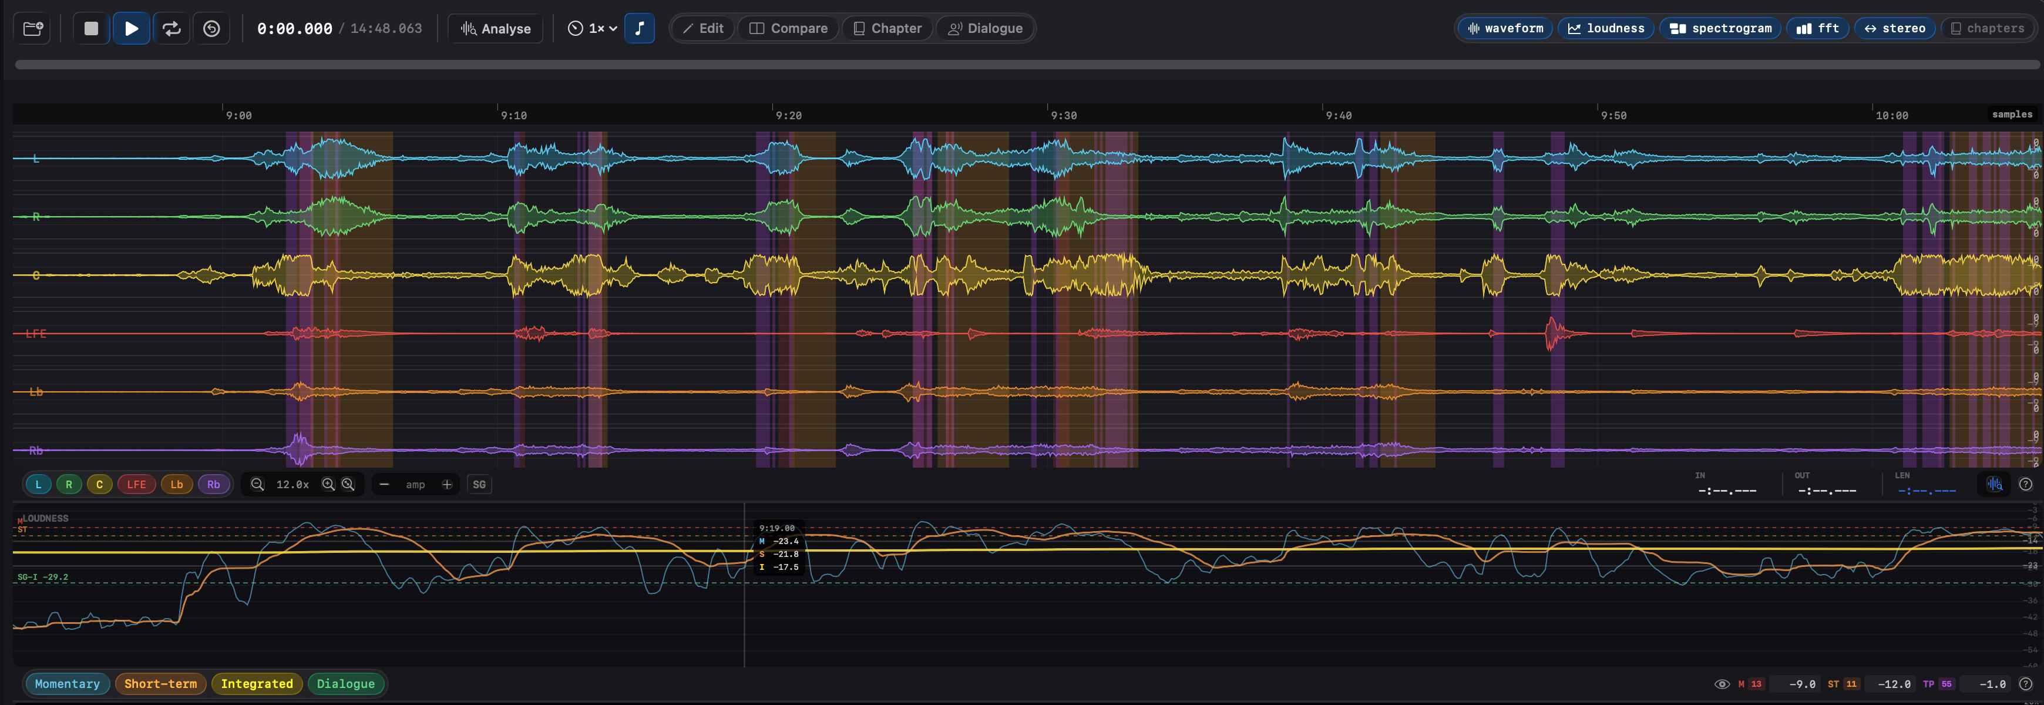Toggle the music note button
This screenshot has width=2044, height=705.
click(x=640, y=29)
